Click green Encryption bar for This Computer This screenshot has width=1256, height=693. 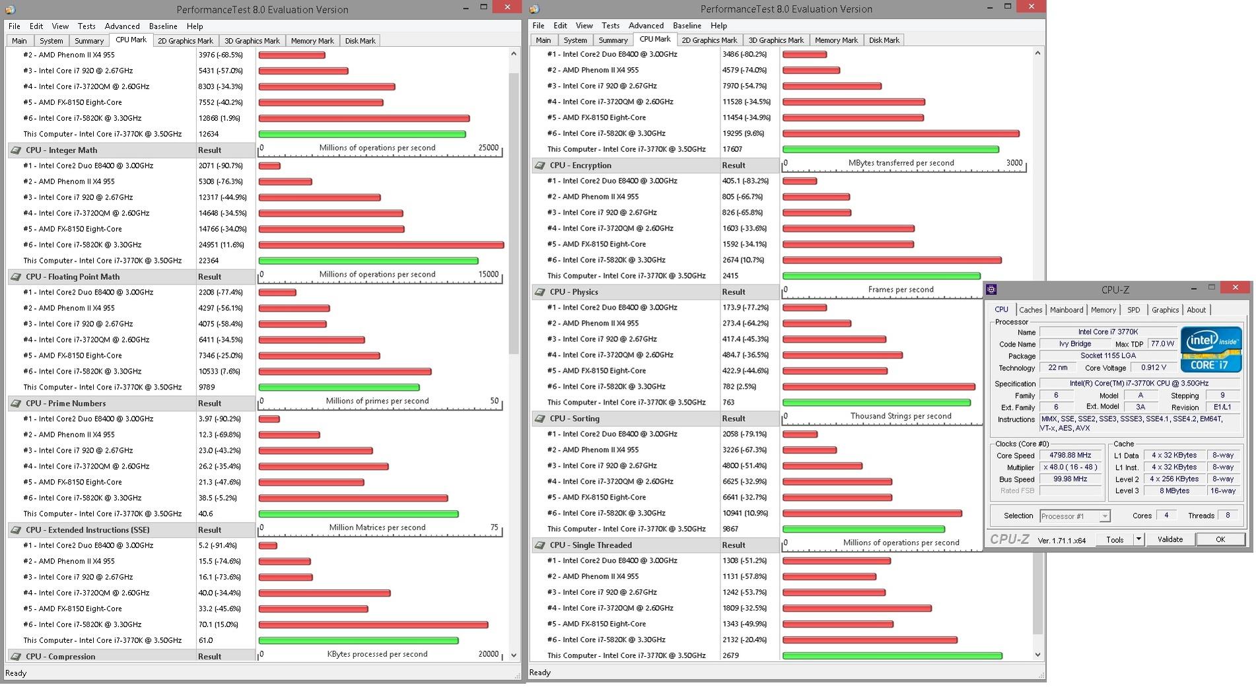tap(882, 277)
